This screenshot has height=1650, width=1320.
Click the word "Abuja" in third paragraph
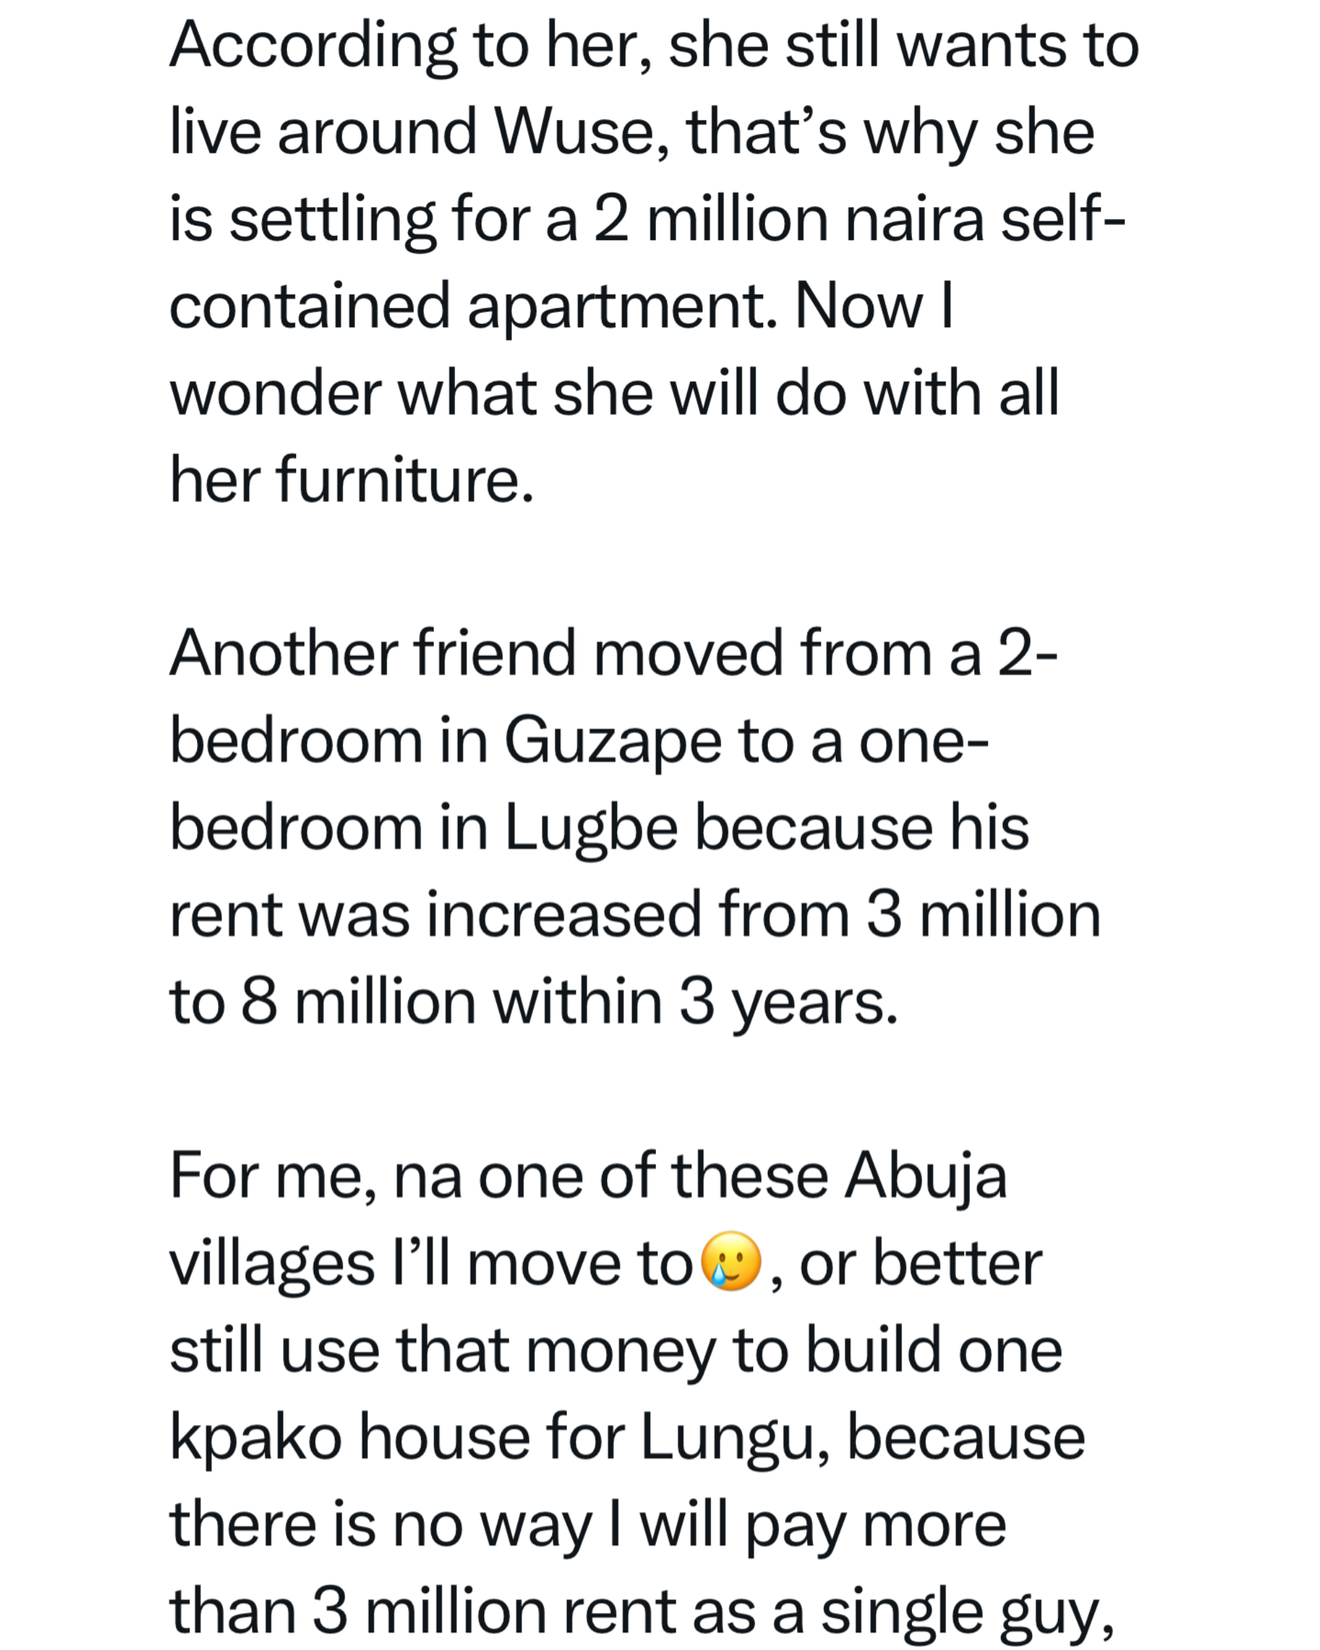click(x=925, y=1176)
